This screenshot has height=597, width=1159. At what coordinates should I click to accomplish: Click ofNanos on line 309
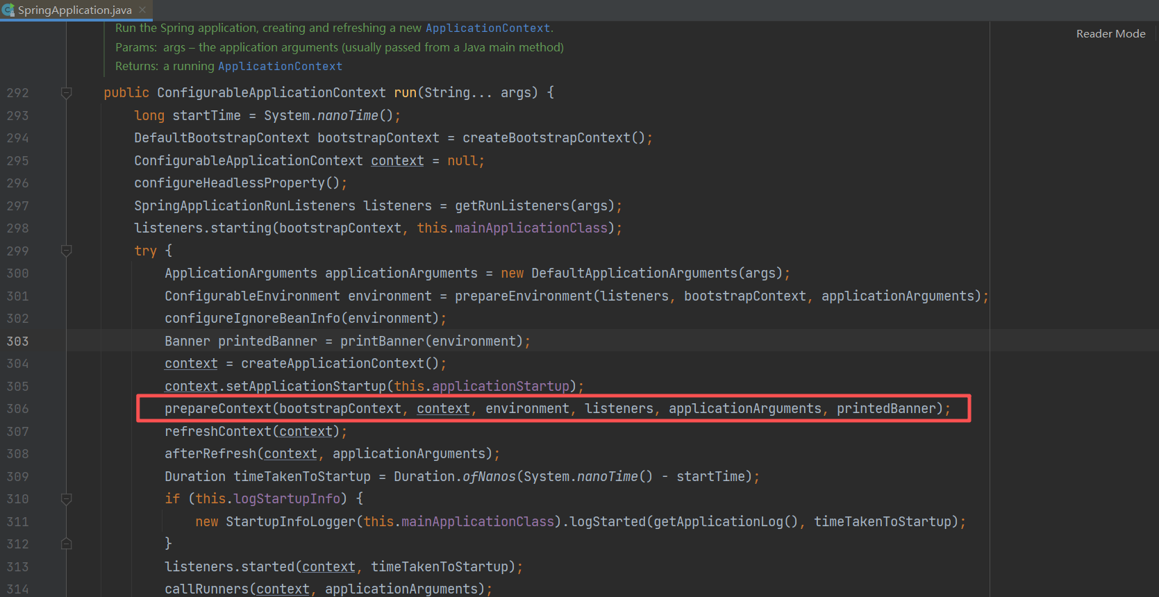(490, 476)
